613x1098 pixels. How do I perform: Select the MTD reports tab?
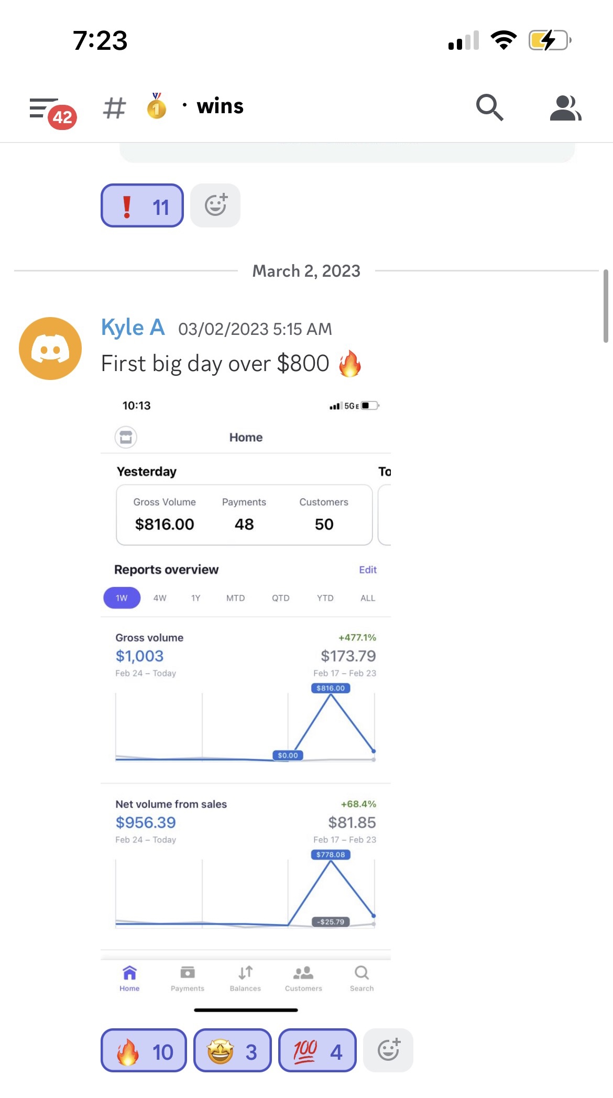tap(235, 597)
